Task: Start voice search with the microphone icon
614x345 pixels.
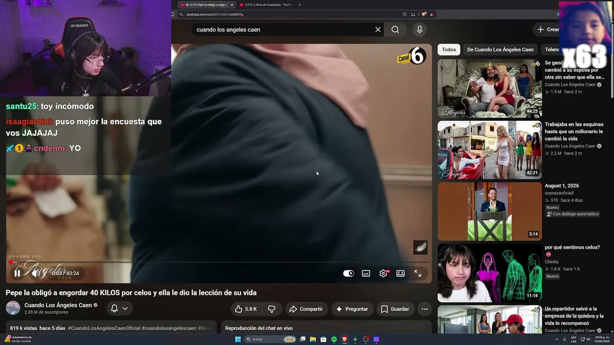Action: coord(420,29)
